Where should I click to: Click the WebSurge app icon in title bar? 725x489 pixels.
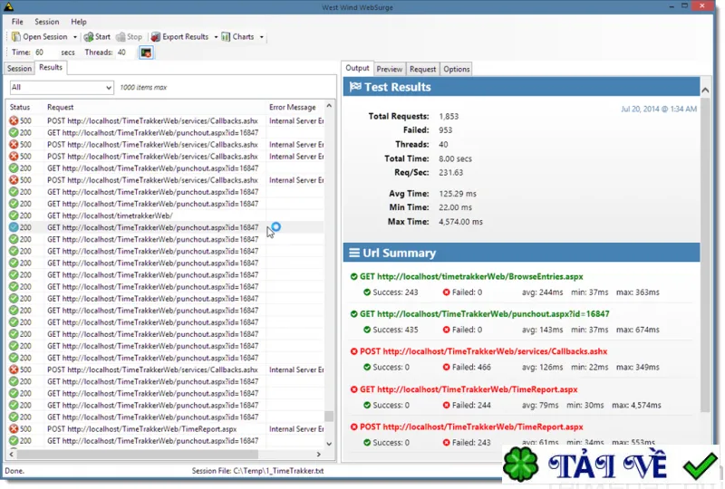[8, 6]
